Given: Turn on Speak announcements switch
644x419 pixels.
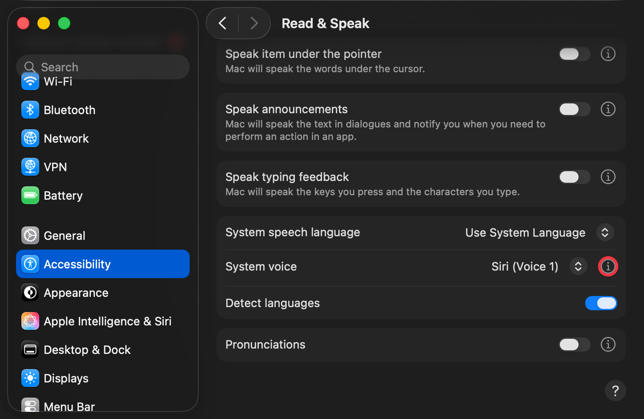Looking at the screenshot, I should (575, 109).
